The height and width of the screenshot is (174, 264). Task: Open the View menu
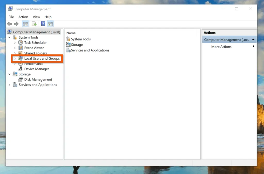pos(36,17)
